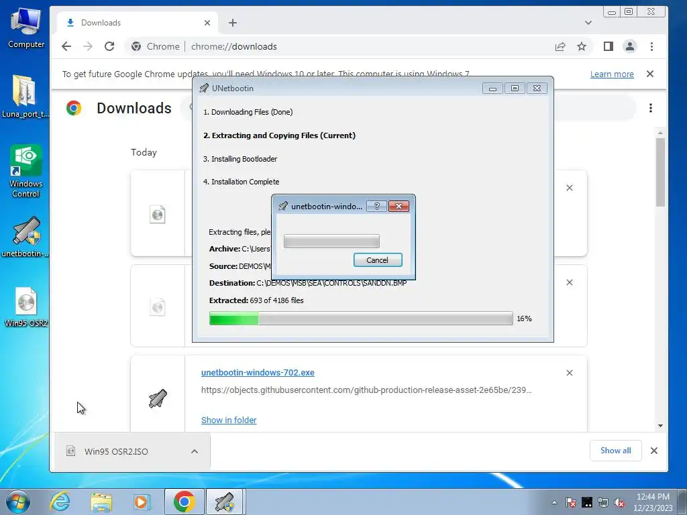687x515 pixels.
Task: Open Windows Explorer from taskbar
Action: click(x=101, y=502)
